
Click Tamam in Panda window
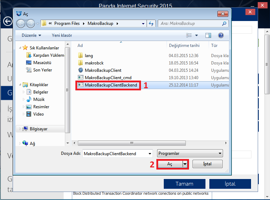184,184
